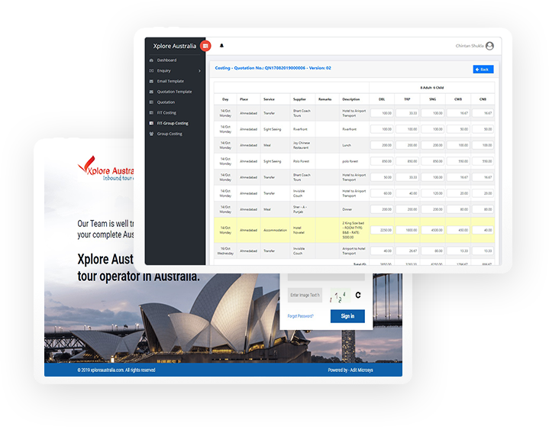Viewport: 549px width, 427px height.
Task: Click the SNG column header
Action: coord(432,99)
